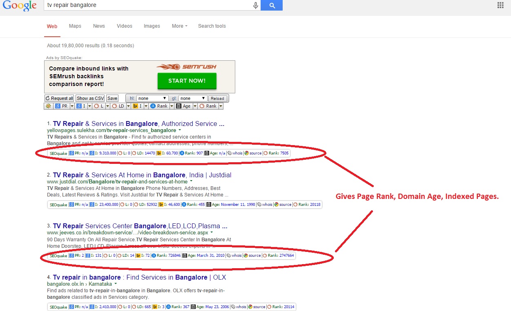Expand the arrow beside Alexa Rank parameter
The width and height of the screenshot is (511, 311).
click(x=171, y=106)
